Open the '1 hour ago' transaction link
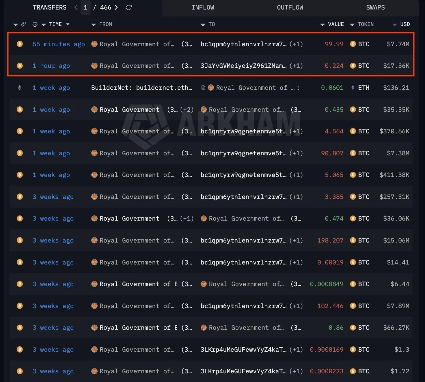 pyautogui.click(x=51, y=66)
